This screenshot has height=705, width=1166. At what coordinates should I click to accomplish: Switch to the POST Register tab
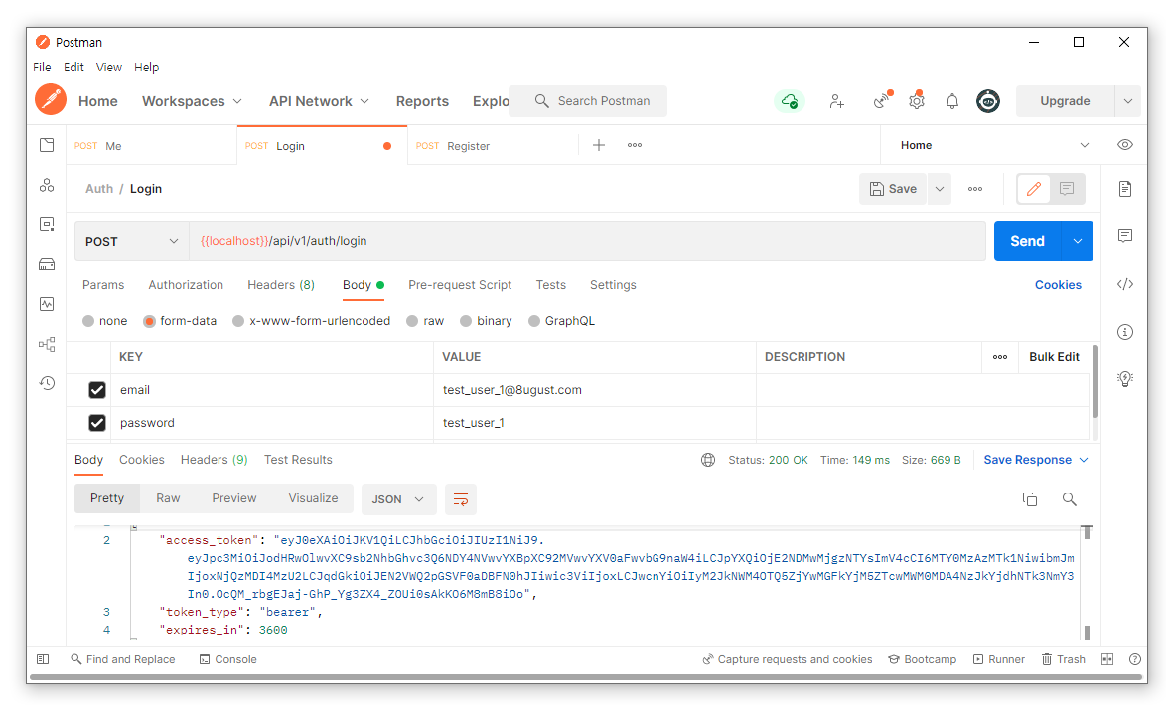[x=493, y=146]
